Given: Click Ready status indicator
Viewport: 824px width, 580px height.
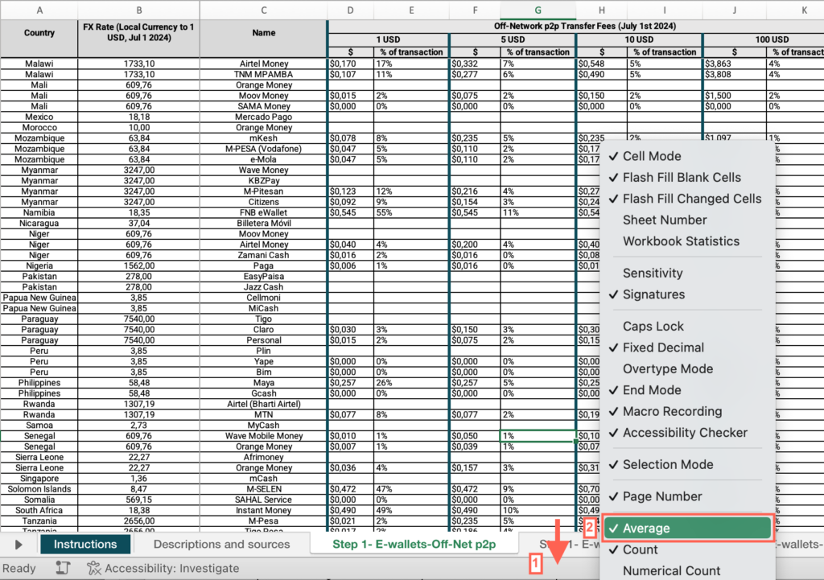Looking at the screenshot, I should [x=19, y=568].
